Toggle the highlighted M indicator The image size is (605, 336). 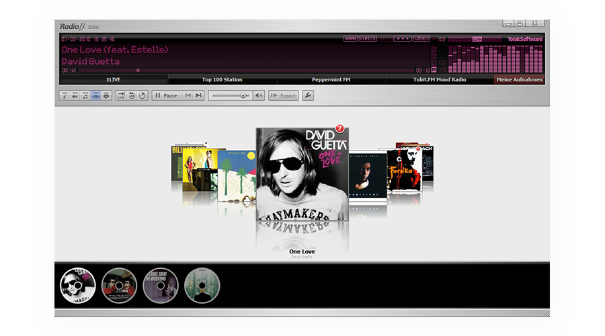(434, 69)
